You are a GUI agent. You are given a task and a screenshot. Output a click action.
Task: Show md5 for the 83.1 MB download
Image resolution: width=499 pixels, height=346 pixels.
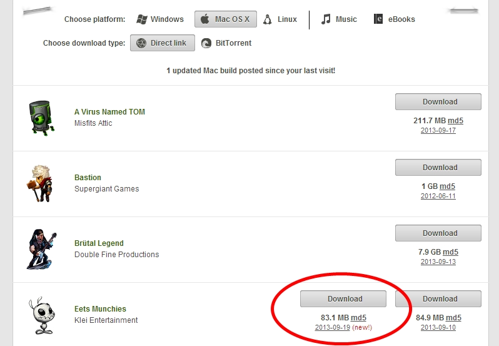(x=358, y=318)
